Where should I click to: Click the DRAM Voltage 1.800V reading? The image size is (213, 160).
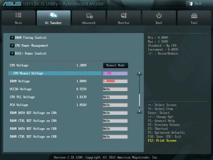tap(81, 81)
